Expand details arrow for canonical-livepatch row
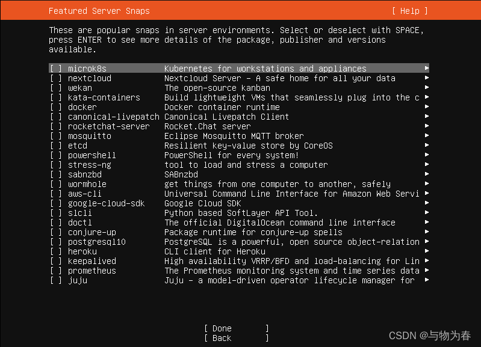The image size is (481, 347). click(x=426, y=116)
